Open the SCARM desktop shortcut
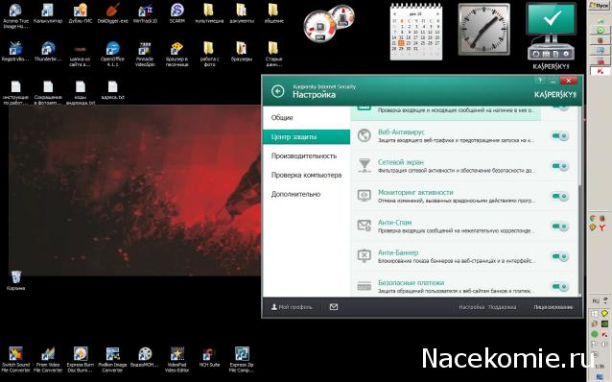 pos(177,13)
